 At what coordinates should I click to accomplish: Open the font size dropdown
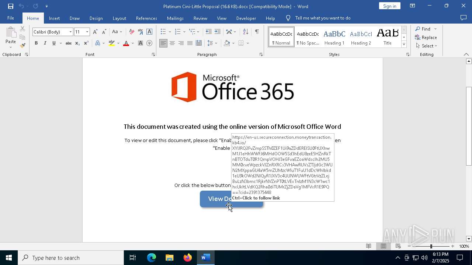[x=87, y=32]
